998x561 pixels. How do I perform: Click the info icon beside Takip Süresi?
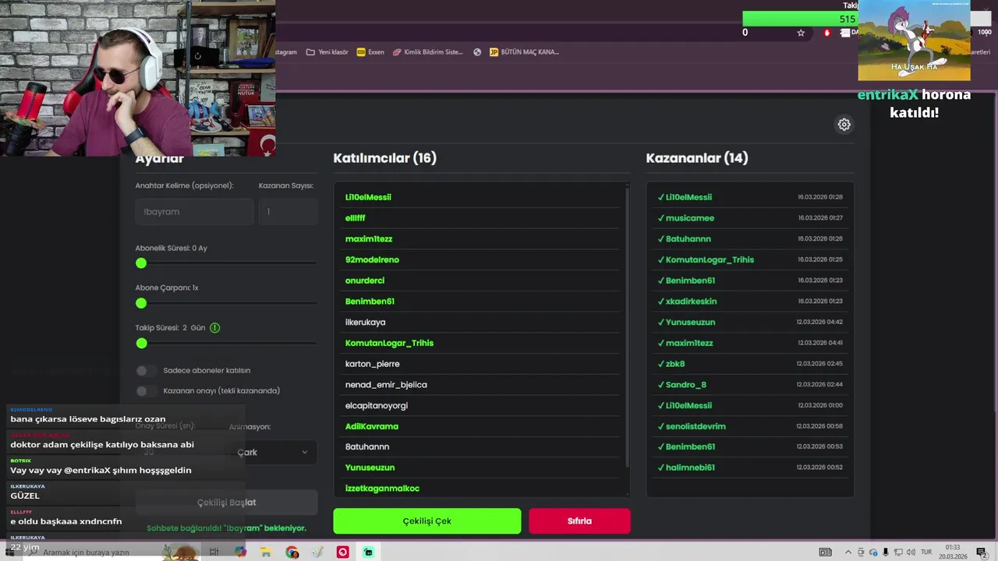(214, 328)
